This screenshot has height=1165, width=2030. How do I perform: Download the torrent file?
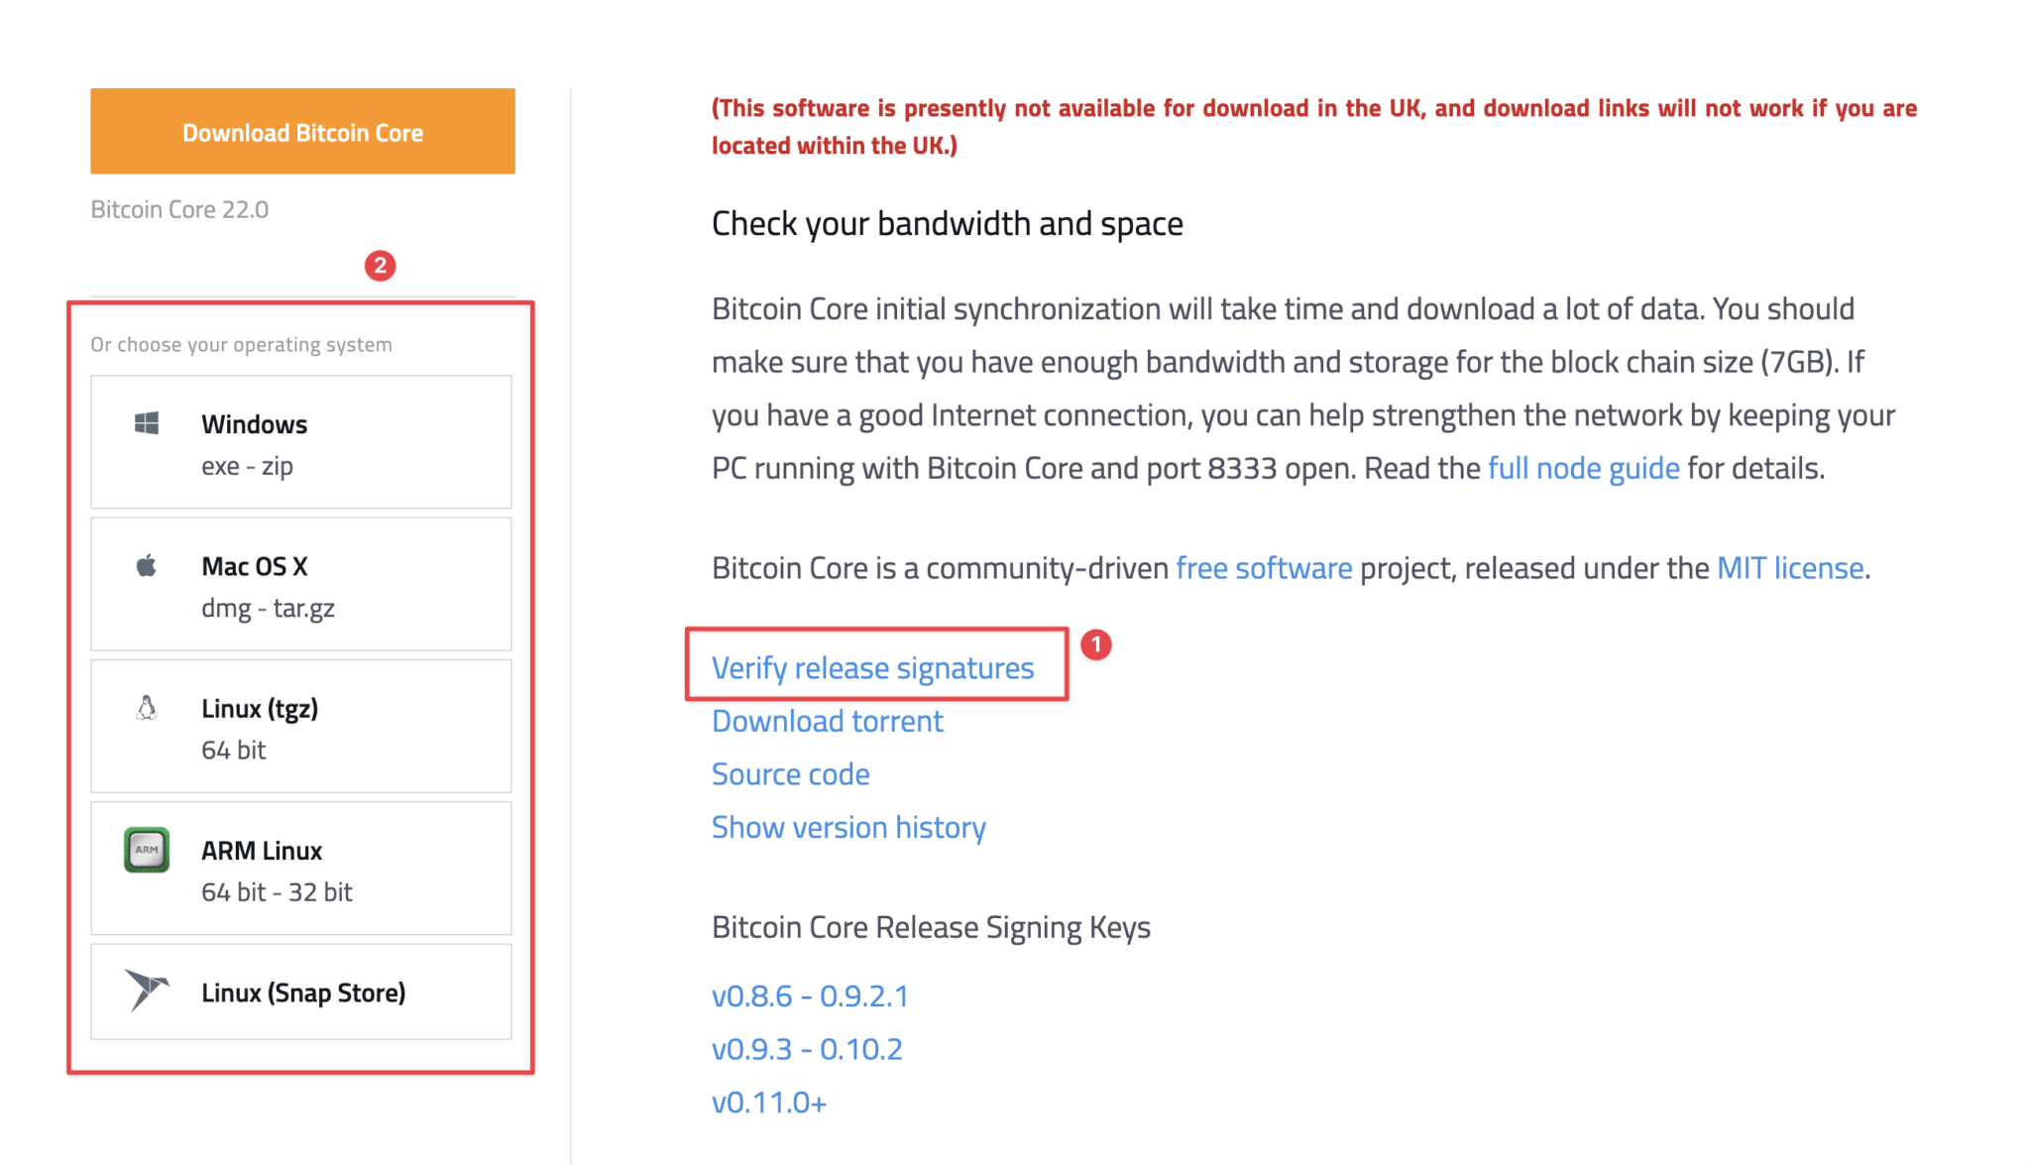(827, 720)
